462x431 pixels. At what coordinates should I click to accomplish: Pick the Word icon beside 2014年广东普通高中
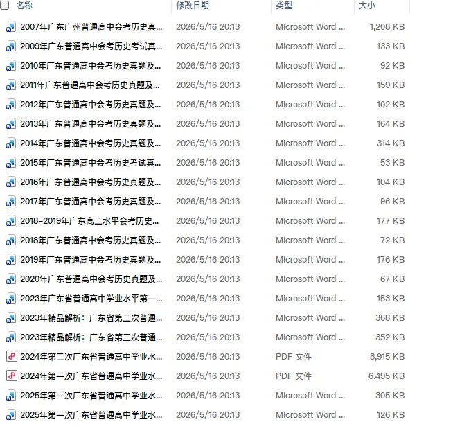[x=11, y=143]
